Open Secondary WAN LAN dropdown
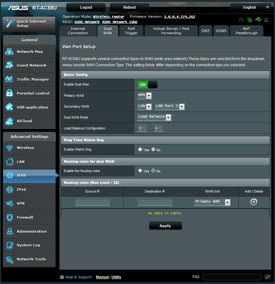275x284 pixels. pos(144,106)
